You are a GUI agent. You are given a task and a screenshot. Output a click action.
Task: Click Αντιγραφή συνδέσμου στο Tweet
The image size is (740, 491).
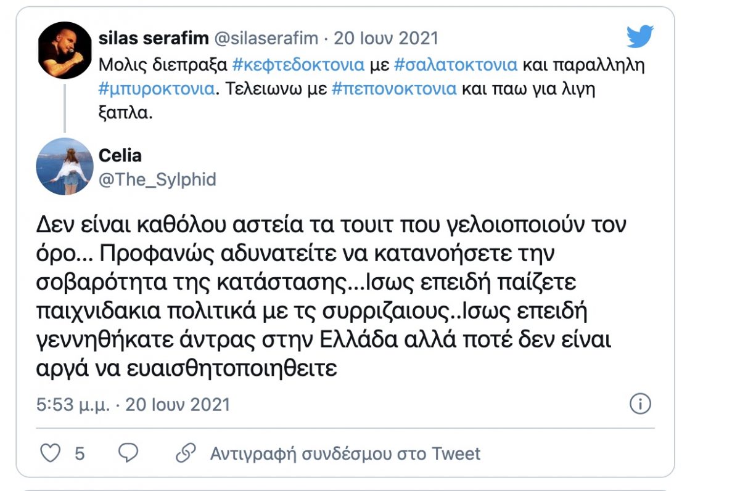tap(345, 454)
